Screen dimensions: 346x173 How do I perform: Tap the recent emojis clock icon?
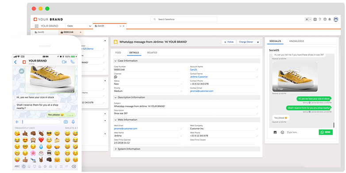pyautogui.click(x=23, y=166)
